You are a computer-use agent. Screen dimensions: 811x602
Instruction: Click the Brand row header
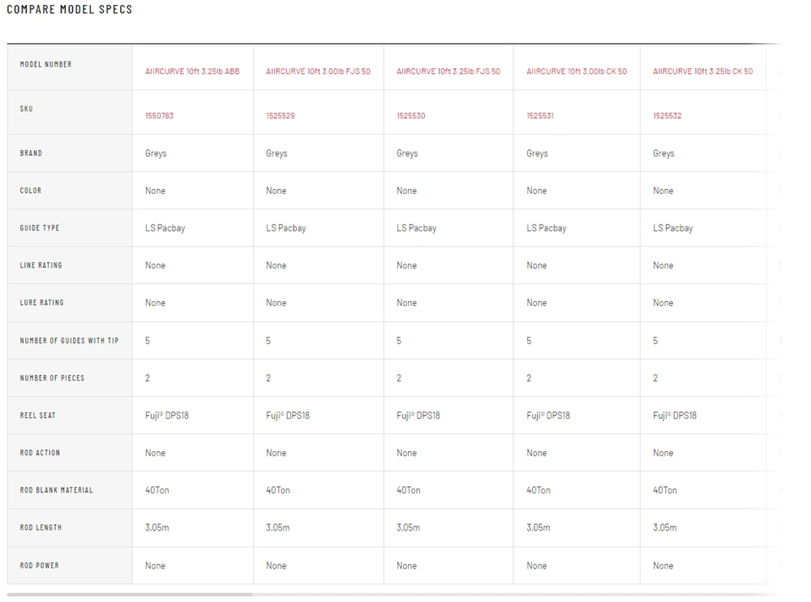[x=31, y=153]
